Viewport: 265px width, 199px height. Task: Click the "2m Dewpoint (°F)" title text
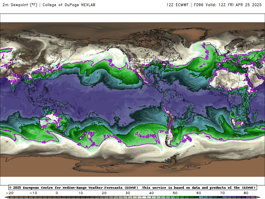tap(20, 5)
